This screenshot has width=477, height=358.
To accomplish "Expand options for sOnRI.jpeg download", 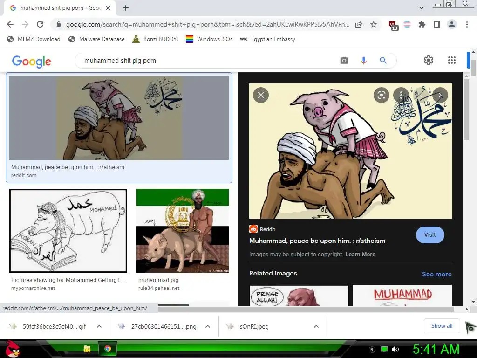I will click(316, 326).
